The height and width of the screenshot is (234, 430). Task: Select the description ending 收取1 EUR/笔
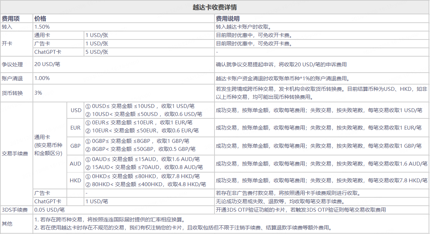pyautogui.click(x=319, y=128)
